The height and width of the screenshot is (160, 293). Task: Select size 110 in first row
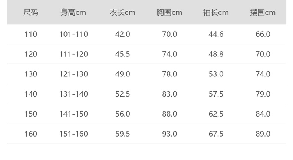31,34
